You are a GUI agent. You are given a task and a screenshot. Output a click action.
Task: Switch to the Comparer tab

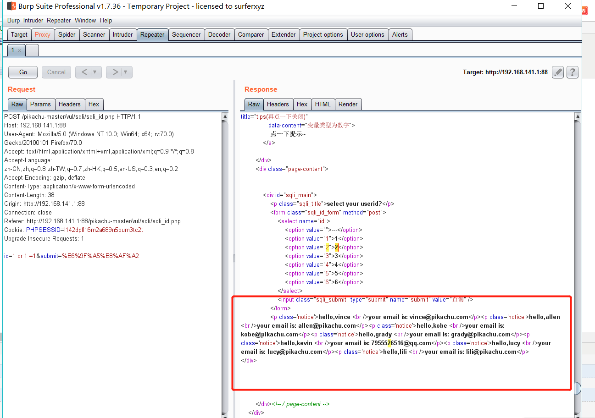tap(251, 34)
